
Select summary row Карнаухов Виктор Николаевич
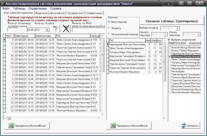(135, 44)
